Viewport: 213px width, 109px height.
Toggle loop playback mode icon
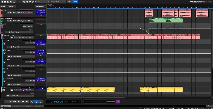(32, 101)
